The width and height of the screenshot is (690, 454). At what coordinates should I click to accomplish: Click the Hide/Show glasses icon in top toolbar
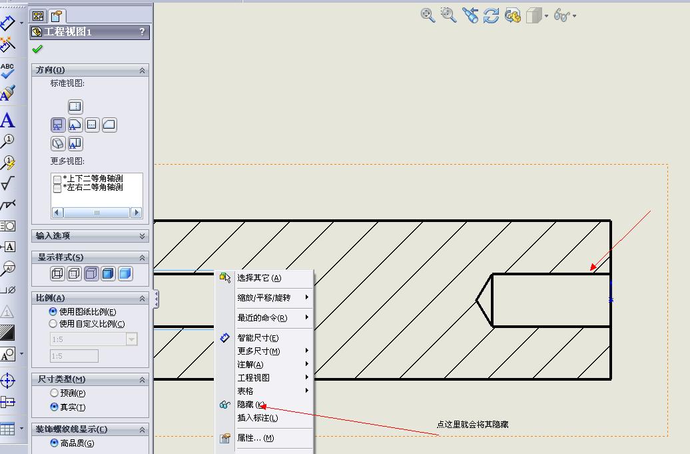(562, 16)
